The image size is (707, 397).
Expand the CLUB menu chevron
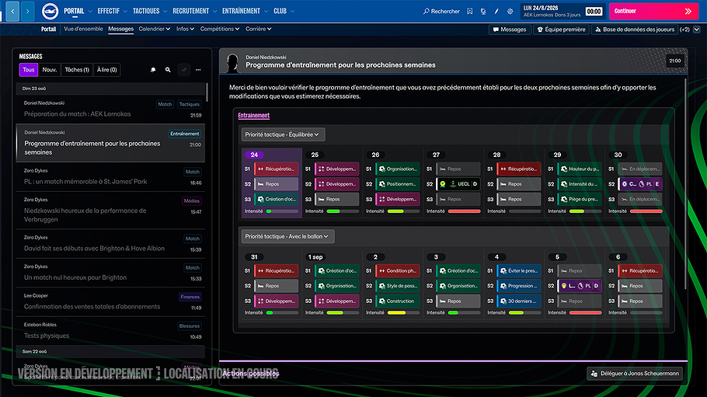[293, 12]
